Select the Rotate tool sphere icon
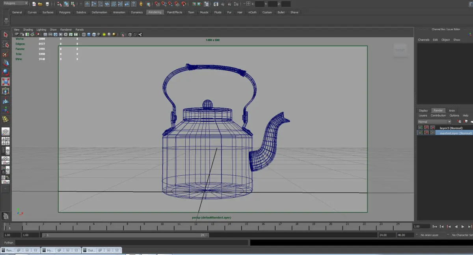The image size is (473, 255). point(6,72)
